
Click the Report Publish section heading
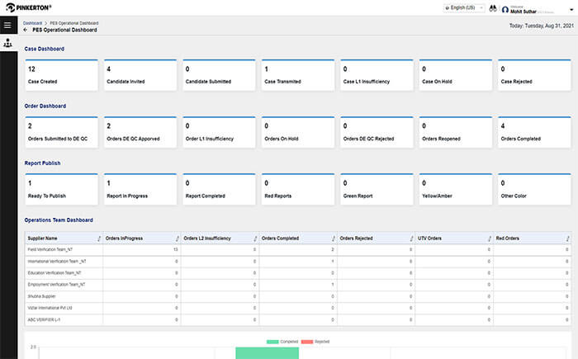click(42, 163)
